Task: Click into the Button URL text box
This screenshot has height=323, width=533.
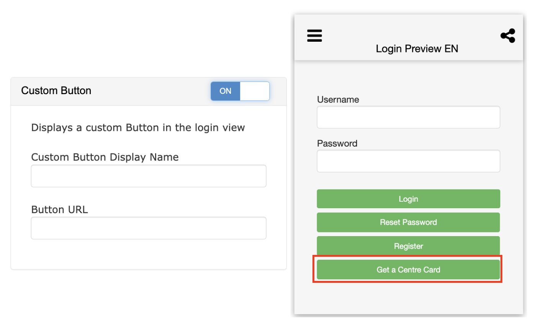Action: pos(149,228)
